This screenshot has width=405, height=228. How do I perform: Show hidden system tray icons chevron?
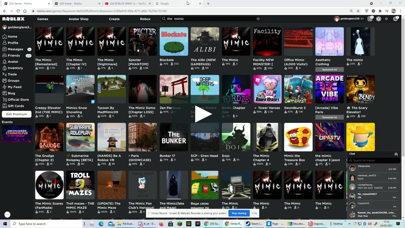click(350, 224)
